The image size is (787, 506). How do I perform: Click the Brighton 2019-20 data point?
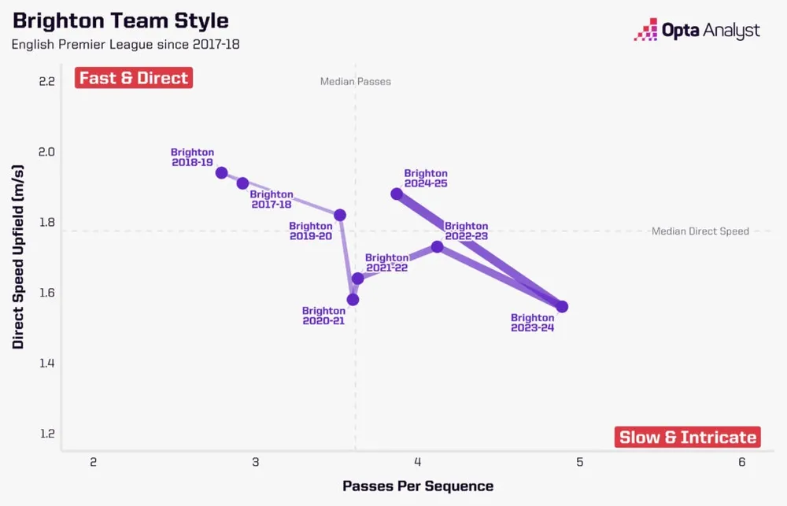click(x=340, y=215)
